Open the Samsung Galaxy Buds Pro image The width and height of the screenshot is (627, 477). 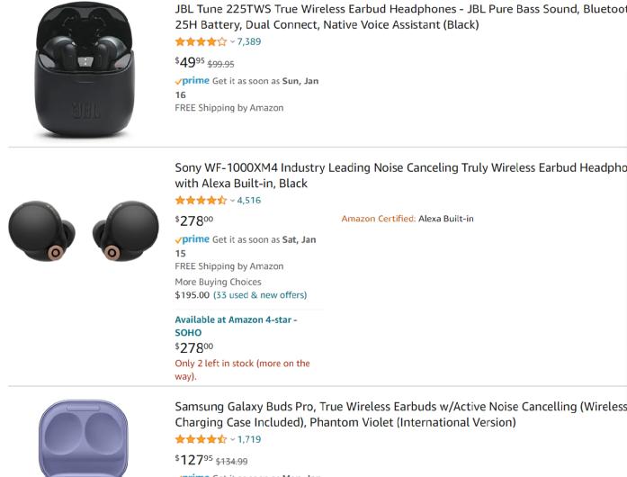coord(83,438)
